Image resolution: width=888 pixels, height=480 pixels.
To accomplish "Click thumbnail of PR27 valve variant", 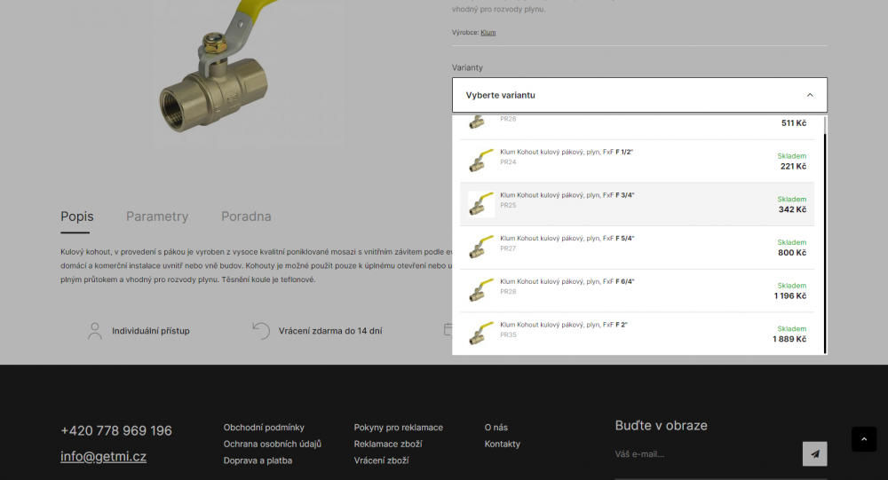I will [x=480, y=247].
